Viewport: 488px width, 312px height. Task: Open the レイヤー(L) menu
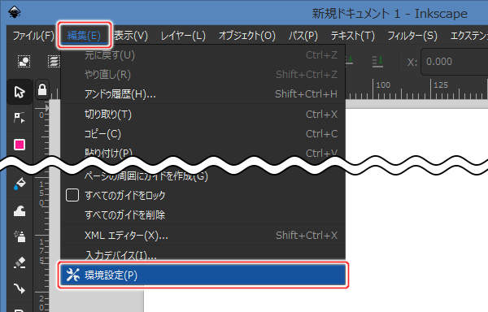pyautogui.click(x=183, y=36)
